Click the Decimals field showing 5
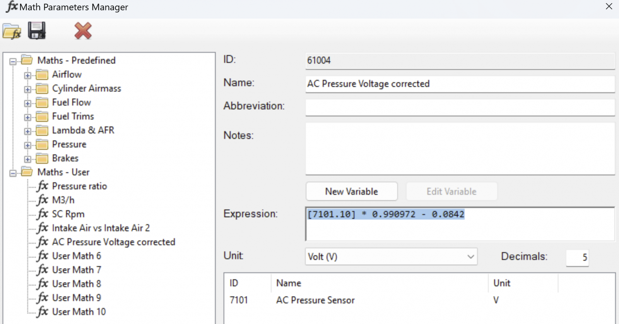The width and height of the screenshot is (619, 324). coord(578,257)
